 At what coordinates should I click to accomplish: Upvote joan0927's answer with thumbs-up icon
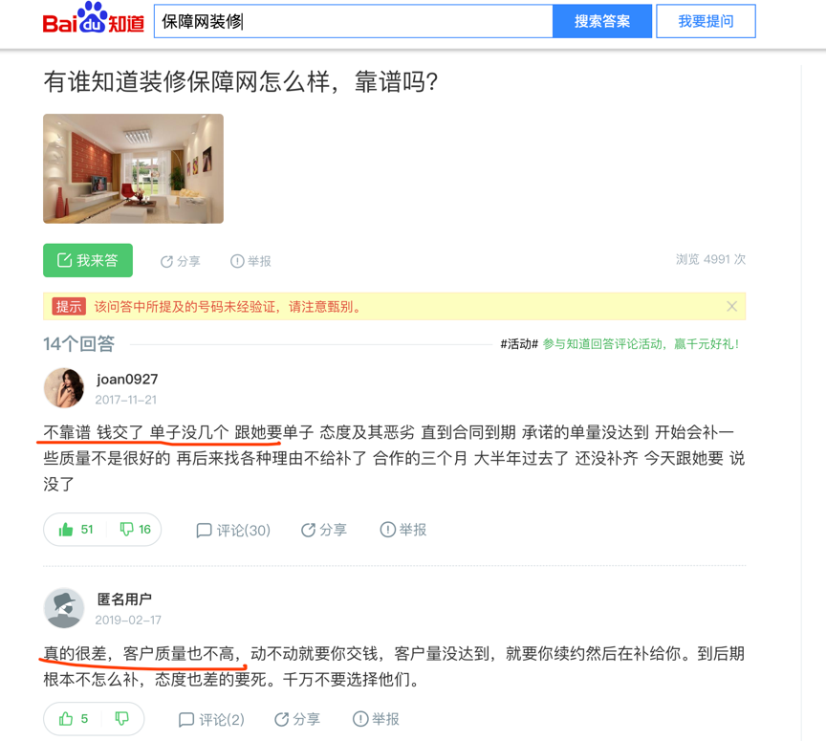[x=76, y=529]
